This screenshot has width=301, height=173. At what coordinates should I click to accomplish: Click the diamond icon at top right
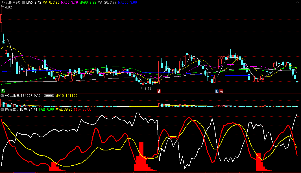coord(297,3)
